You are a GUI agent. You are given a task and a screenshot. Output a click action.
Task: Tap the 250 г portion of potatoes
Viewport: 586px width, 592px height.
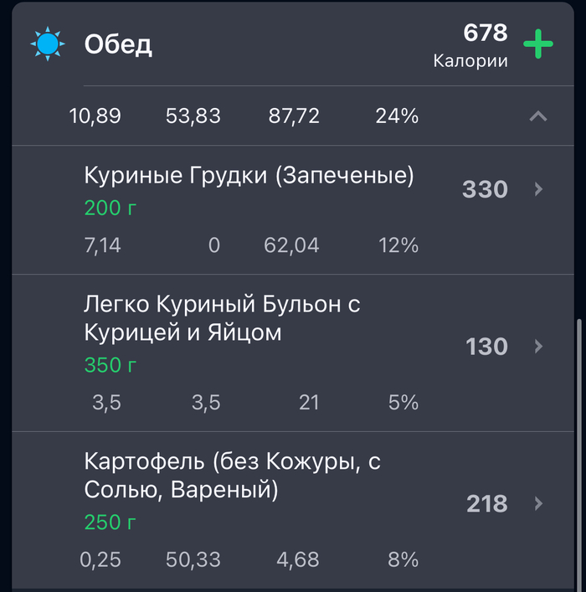click(x=110, y=523)
